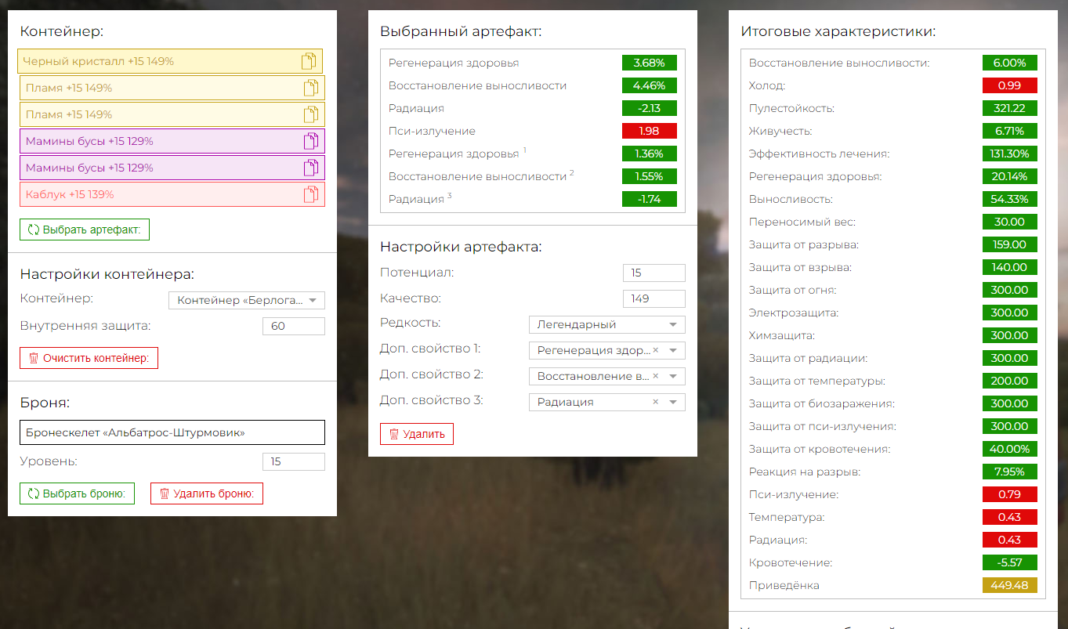Clear the Доп. свойство 1 selection x
Screen dimensions: 1068x629
pyautogui.click(x=656, y=350)
